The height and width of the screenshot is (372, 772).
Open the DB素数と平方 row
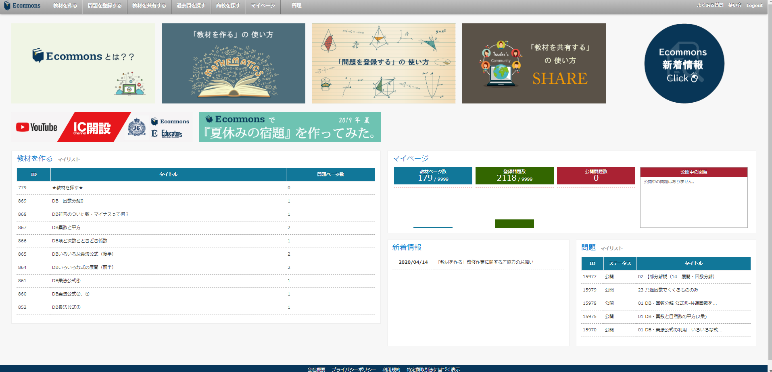pyautogui.click(x=196, y=228)
